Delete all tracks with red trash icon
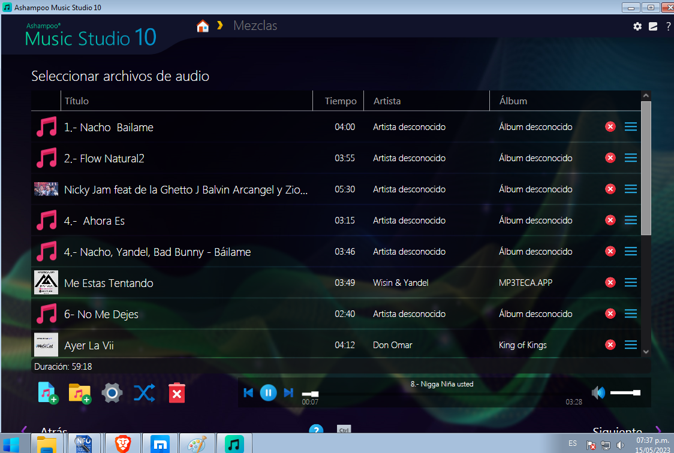The image size is (674, 453). 177,393
